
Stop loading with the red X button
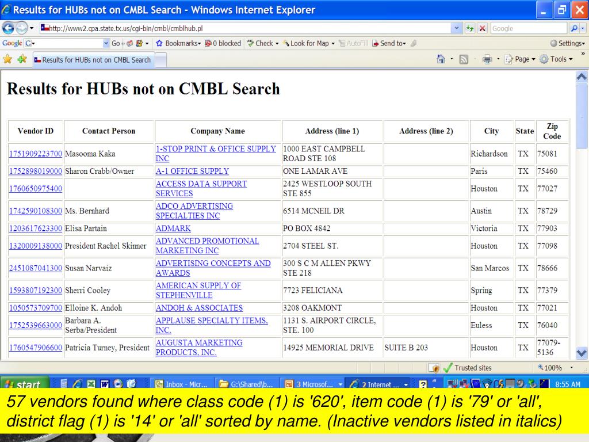pyautogui.click(x=483, y=28)
